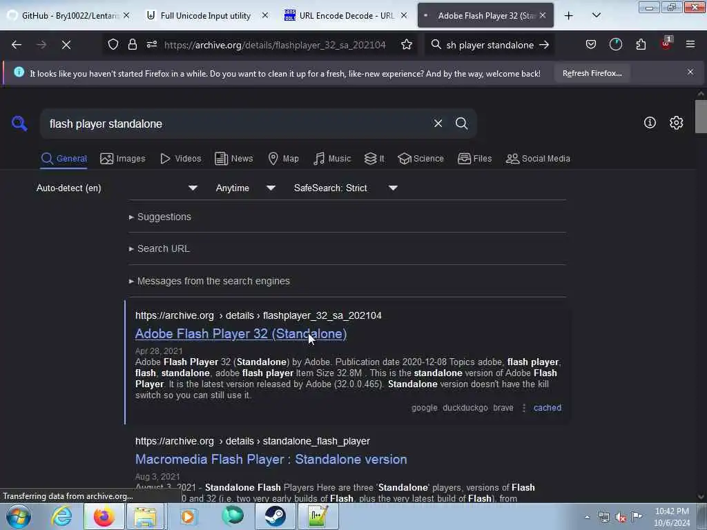Open Windows Media Player from taskbar

click(x=188, y=516)
